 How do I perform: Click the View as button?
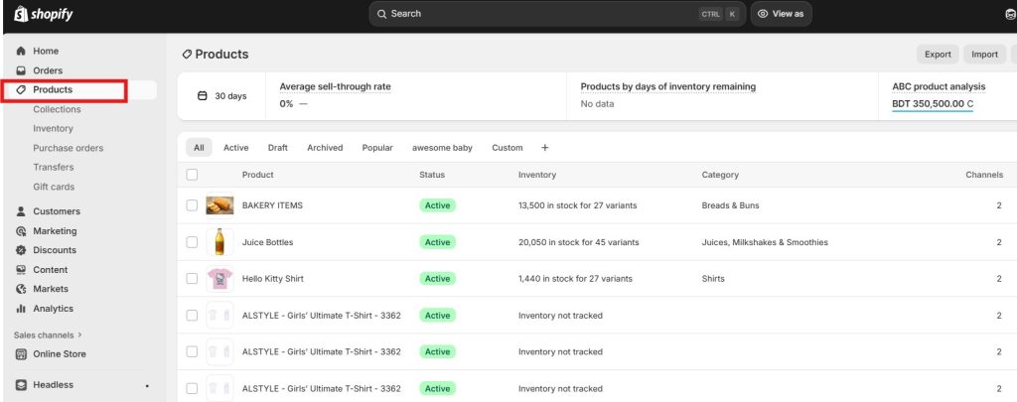(781, 14)
